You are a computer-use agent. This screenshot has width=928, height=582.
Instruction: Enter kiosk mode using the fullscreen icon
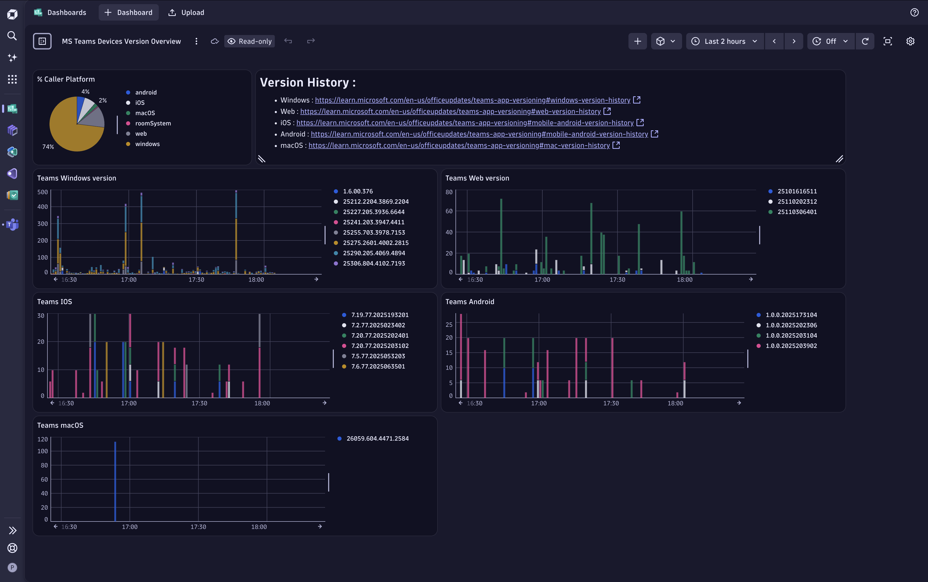click(x=888, y=41)
